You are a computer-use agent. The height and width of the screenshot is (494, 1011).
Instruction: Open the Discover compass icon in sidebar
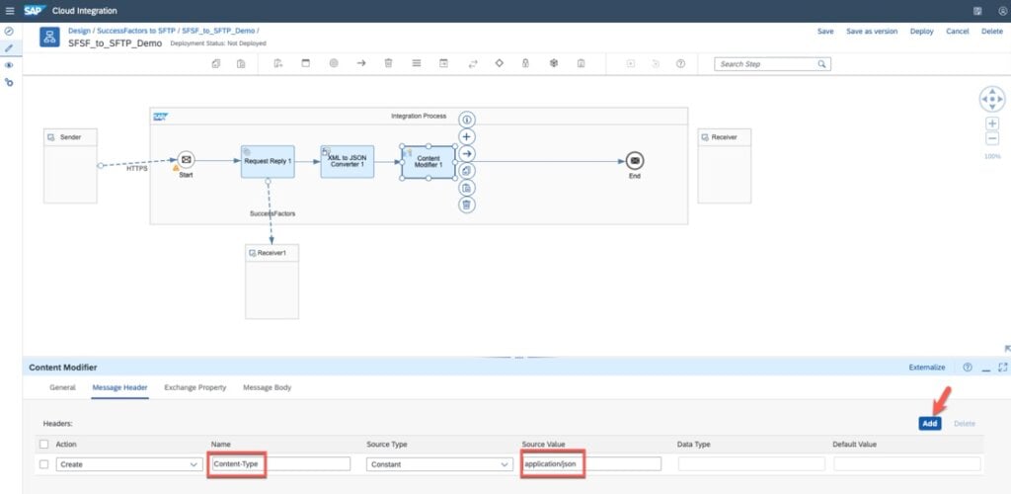click(x=9, y=31)
